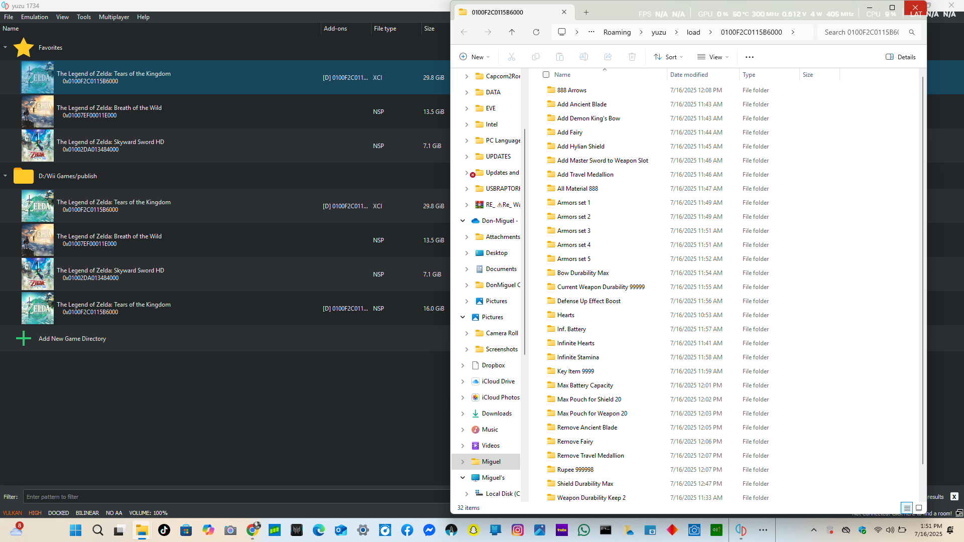Toggle the VULKAN renderer status button
This screenshot has width=964, height=542.
tap(13, 513)
